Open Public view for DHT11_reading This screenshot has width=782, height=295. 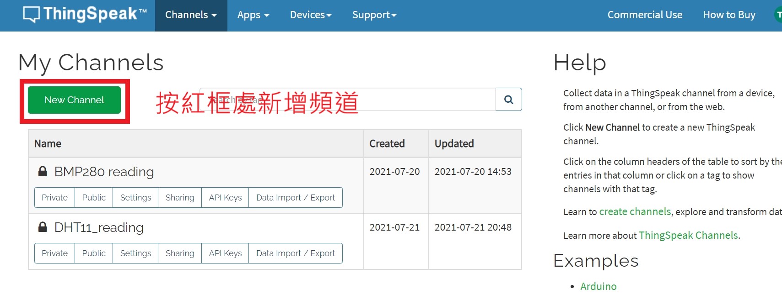(94, 253)
